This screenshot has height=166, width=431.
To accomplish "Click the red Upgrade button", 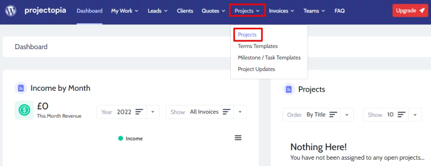I will (410, 11).
